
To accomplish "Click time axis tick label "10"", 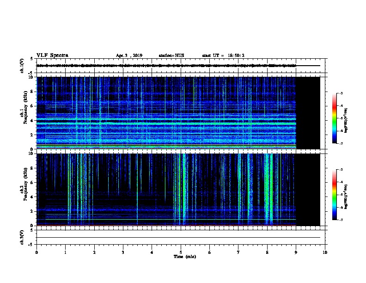I will (x=325, y=252).
